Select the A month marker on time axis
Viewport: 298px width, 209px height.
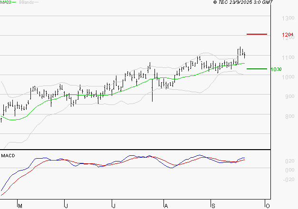click(x=166, y=206)
